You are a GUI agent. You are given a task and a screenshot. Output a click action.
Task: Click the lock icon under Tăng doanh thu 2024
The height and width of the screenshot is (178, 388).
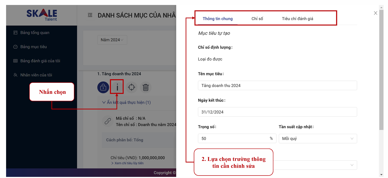click(x=103, y=87)
